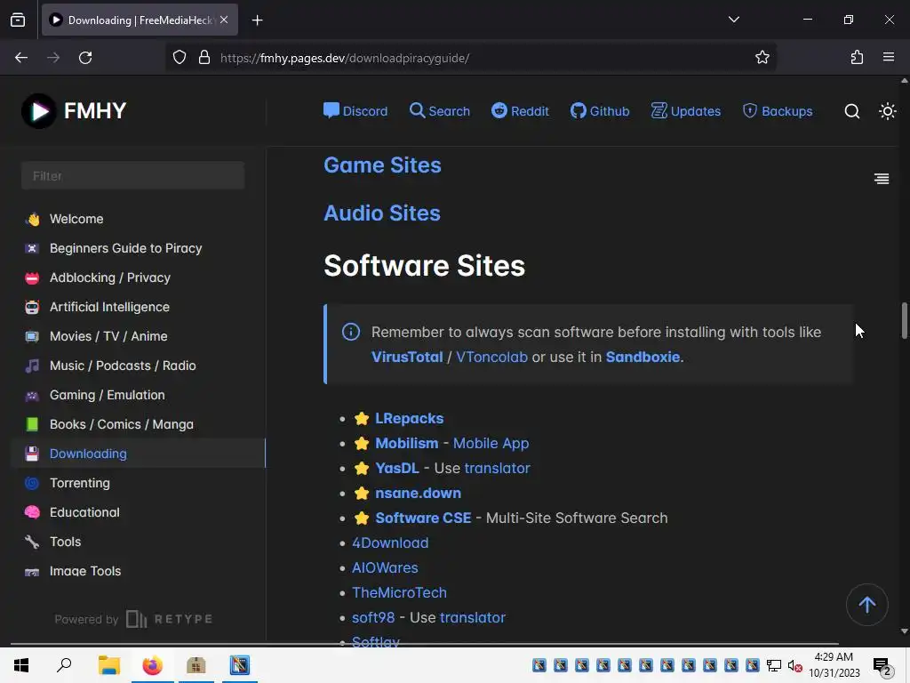Open the Sandboxie link
The width and height of the screenshot is (910, 683).
coord(643,358)
